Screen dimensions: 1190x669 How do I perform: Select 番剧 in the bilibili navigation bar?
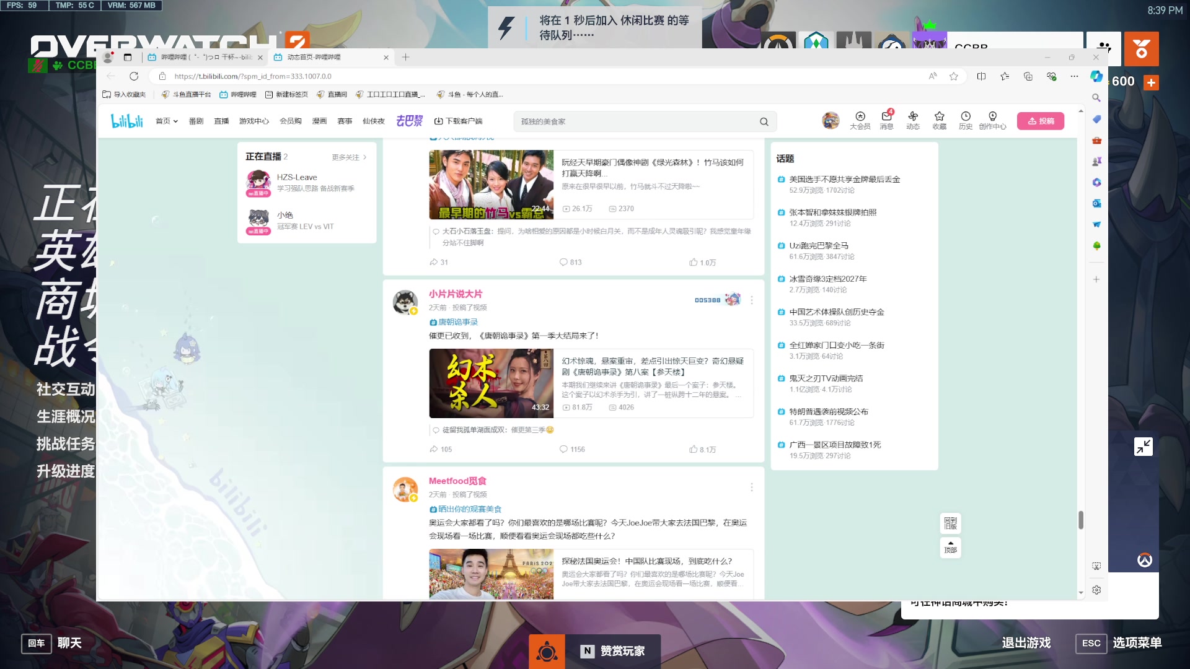point(196,121)
